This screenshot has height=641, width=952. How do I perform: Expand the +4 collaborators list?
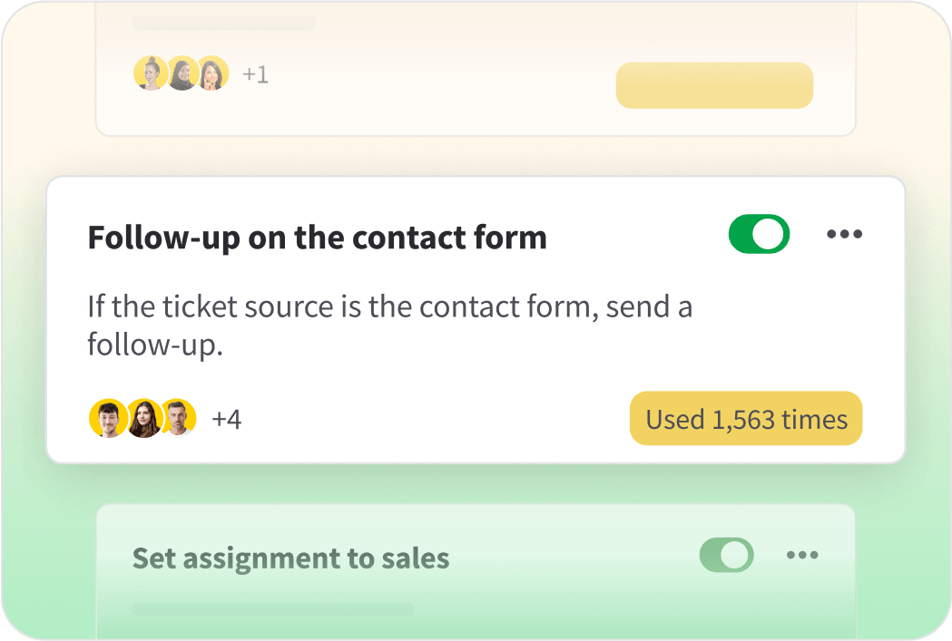point(228,418)
